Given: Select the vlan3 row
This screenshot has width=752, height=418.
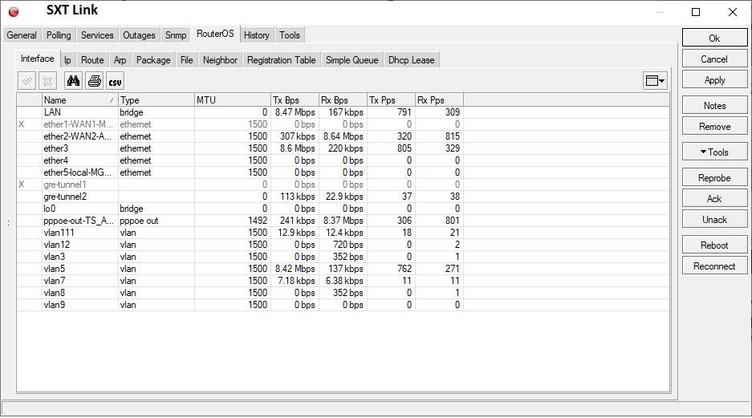Looking at the screenshot, I should (x=240, y=257).
